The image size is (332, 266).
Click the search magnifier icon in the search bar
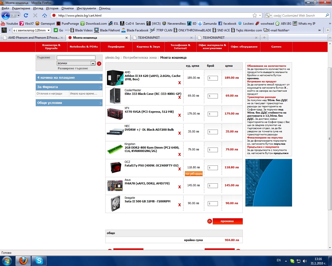click(327, 15)
